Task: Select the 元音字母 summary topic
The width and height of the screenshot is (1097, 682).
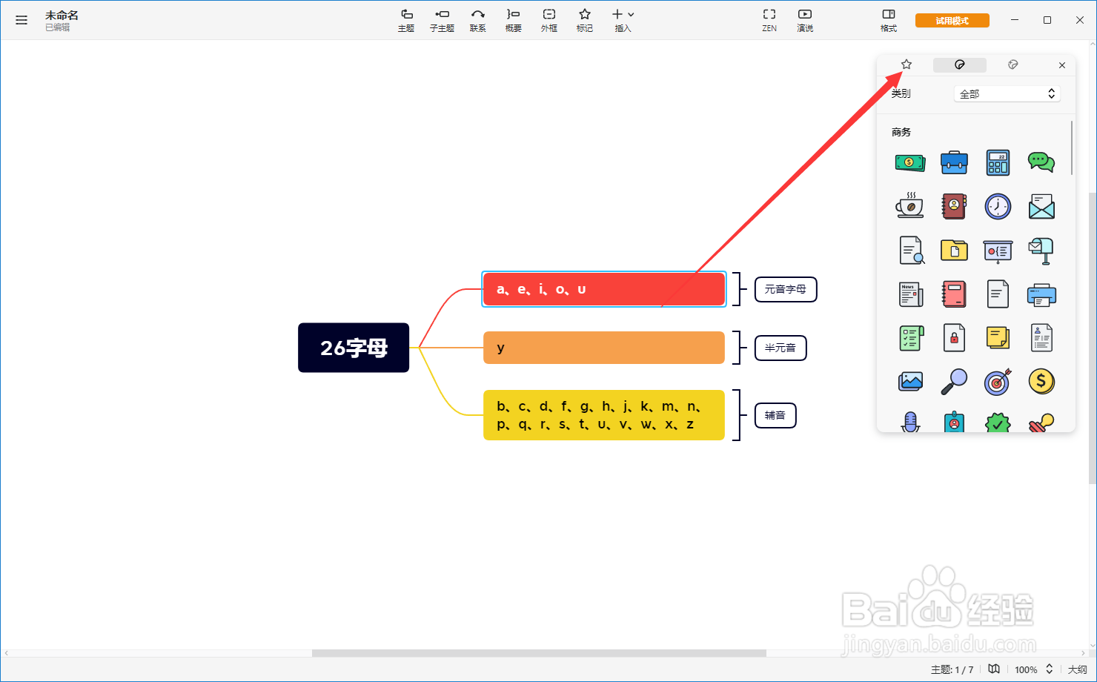Action: pyautogui.click(x=786, y=289)
